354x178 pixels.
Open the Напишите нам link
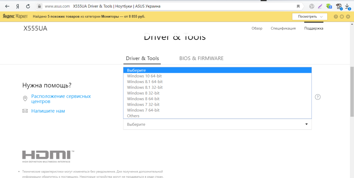[48, 111]
